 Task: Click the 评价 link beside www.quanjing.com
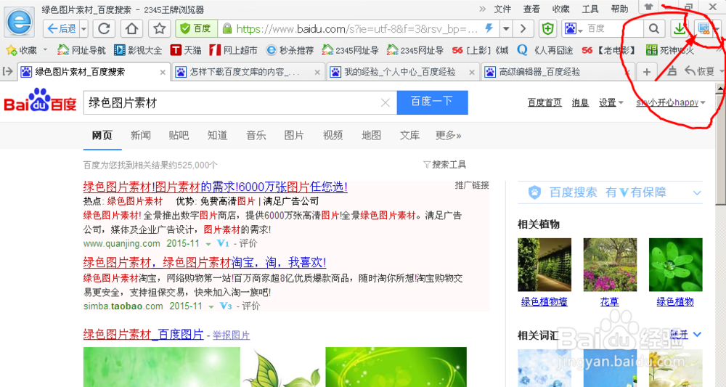pyautogui.click(x=248, y=243)
